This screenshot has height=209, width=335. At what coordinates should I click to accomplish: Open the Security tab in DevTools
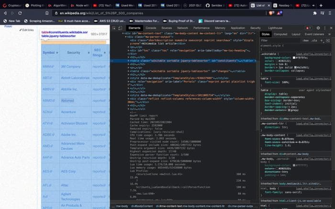tap(255, 28)
